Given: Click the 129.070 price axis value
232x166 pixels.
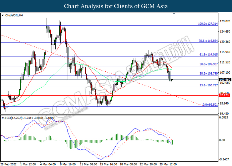Looking at the screenshot, I should pos(225,21).
